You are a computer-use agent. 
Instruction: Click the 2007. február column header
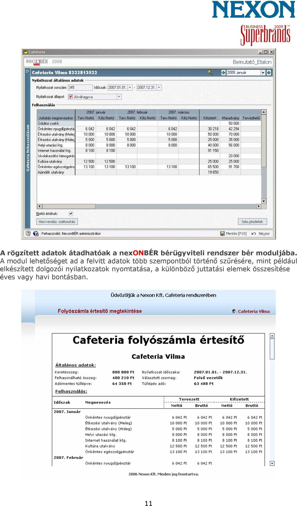(x=137, y=112)
